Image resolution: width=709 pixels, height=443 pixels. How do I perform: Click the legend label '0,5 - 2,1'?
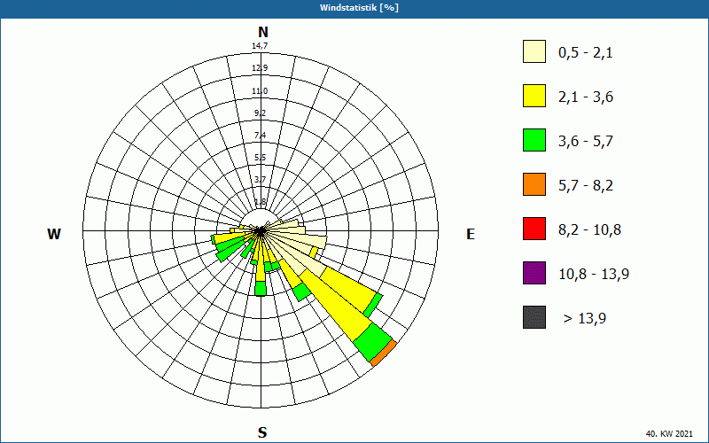(x=586, y=53)
